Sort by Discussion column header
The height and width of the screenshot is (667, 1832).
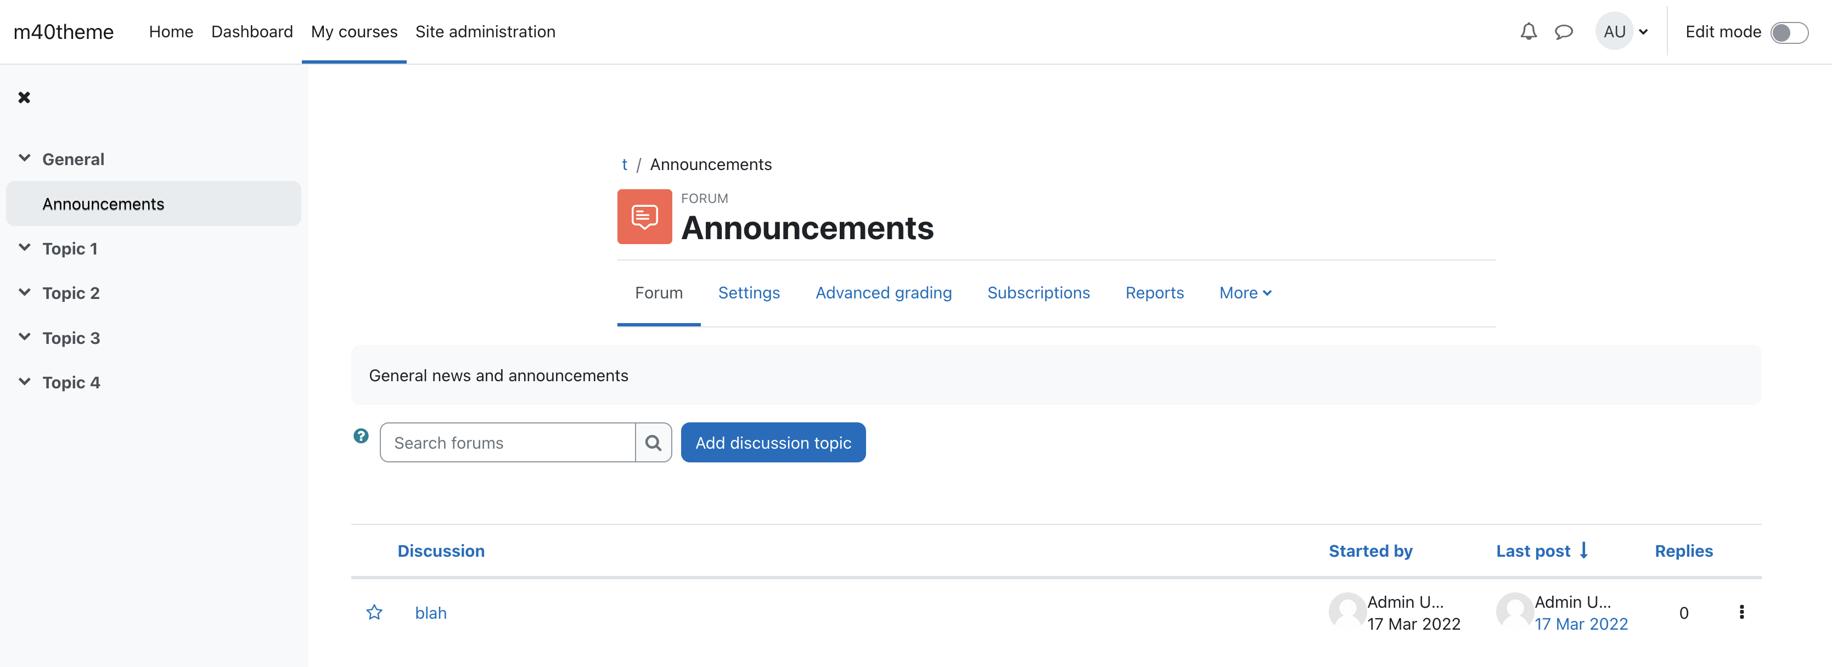[441, 551]
